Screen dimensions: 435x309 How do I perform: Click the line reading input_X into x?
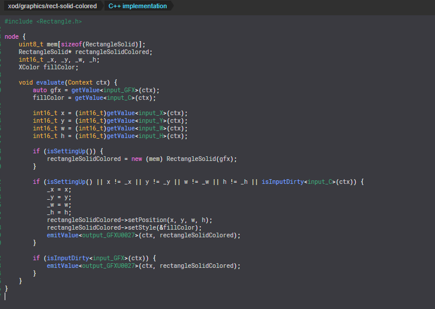tap(110, 113)
